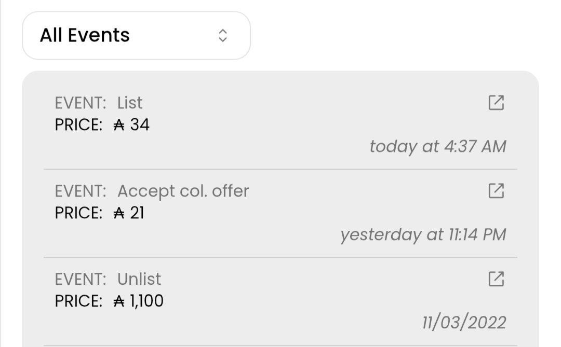561x347 pixels.
Task: Click the ADA symbol beside price 34
Action: (119, 125)
